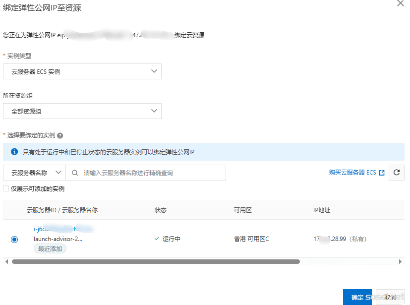The image size is (410, 305).
Task: Open the 购买云服务器 ECS link
Action: (352, 173)
